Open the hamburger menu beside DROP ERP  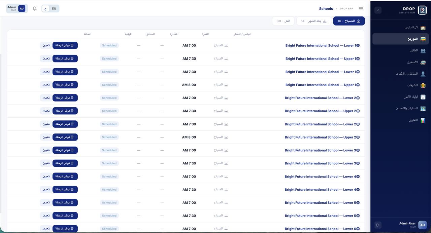(361, 9)
